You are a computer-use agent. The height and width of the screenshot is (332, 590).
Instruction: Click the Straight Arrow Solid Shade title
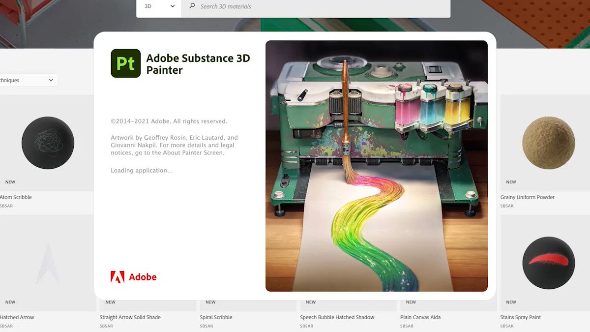pyautogui.click(x=130, y=317)
